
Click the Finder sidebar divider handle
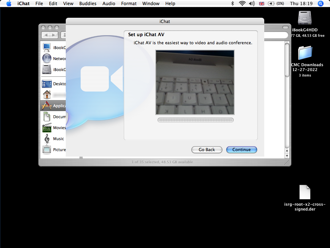(x=81, y=158)
